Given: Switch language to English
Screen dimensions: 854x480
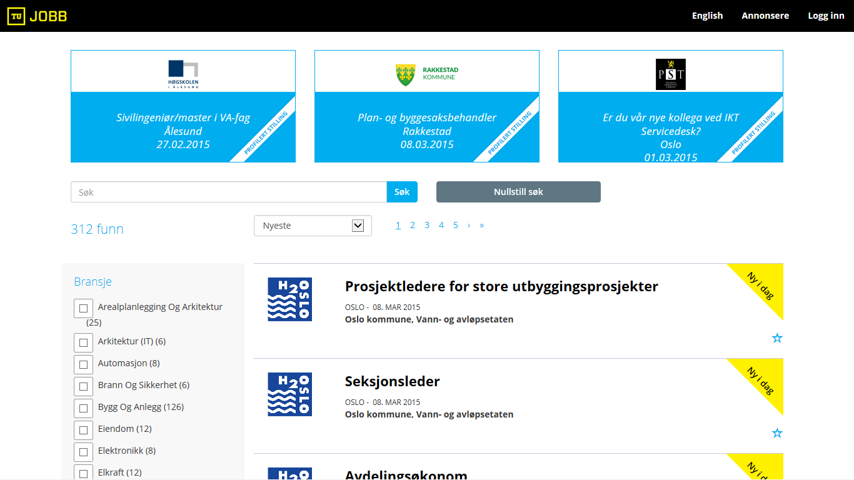Looking at the screenshot, I should tap(707, 16).
